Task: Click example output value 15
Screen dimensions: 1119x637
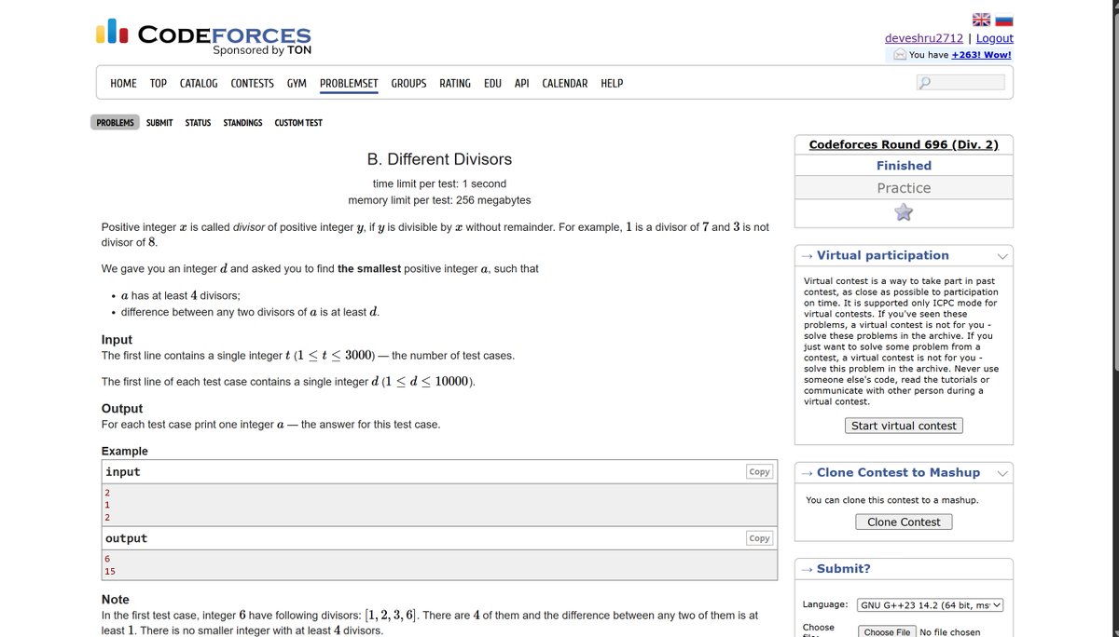Action: [110, 572]
